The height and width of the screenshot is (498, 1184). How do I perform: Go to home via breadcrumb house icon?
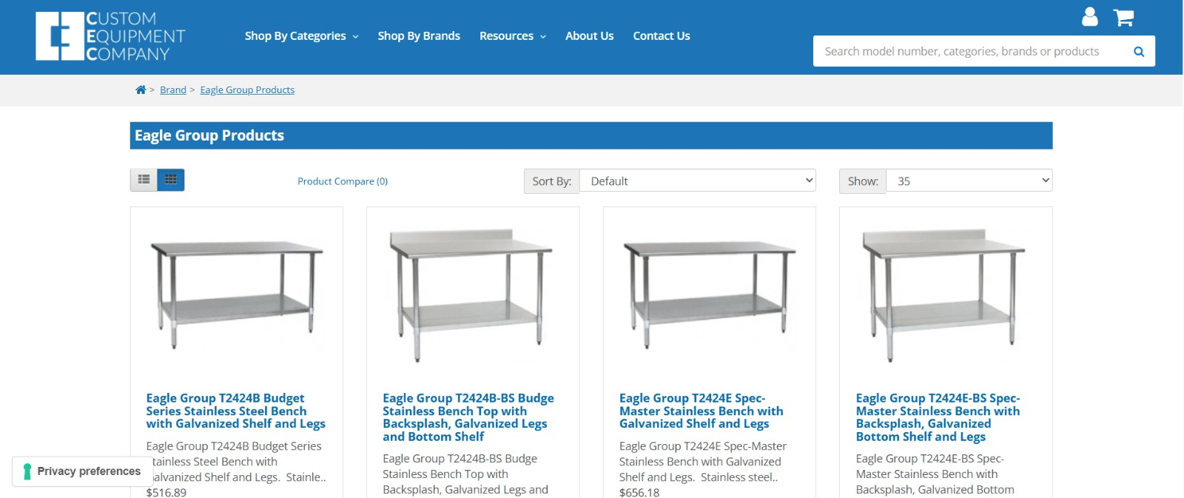tap(141, 90)
